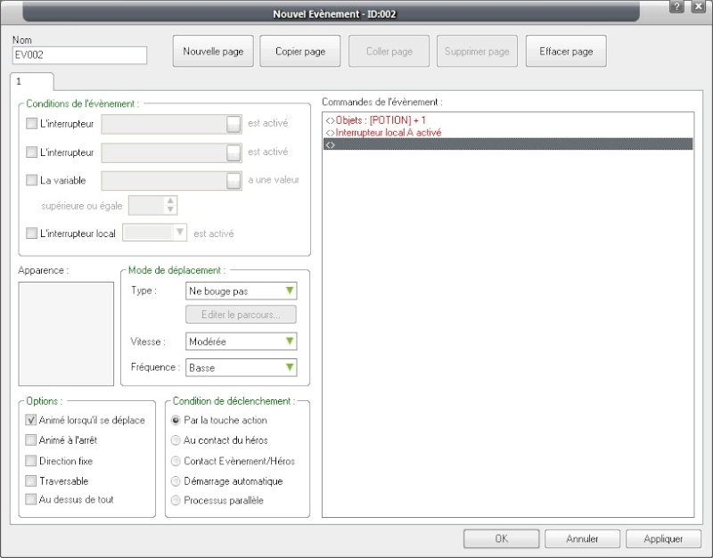Enable the Au dessus de tout option
713x558 pixels.
[30, 499]
